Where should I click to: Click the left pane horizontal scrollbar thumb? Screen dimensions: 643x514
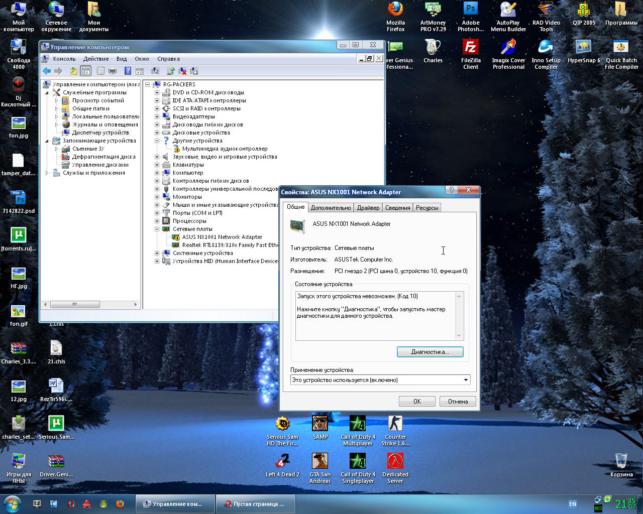point(74,304)
